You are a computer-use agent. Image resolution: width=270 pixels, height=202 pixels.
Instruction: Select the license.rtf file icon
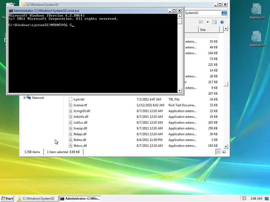pyautogui.click(x=70, y=105)
